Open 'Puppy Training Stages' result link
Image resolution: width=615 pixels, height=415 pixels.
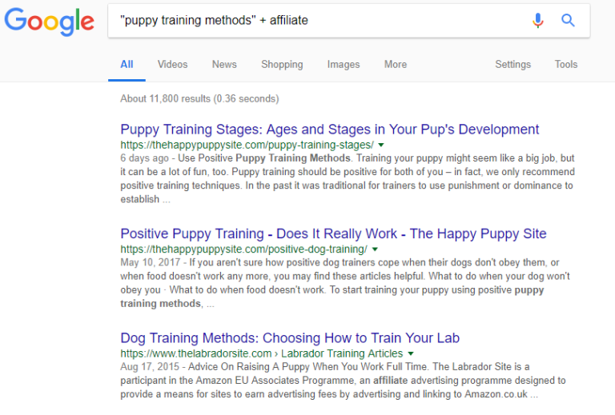(329, 130)
